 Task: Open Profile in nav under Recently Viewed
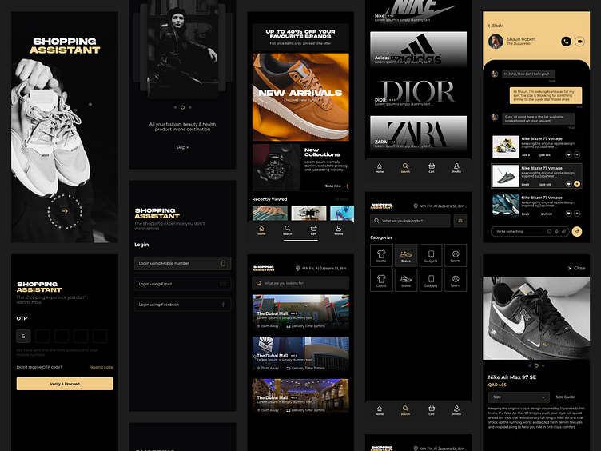click(x=339, y=230)
